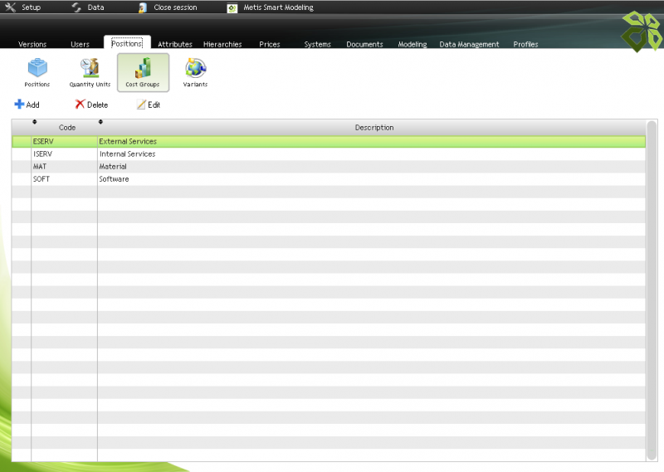
Task: Open the Variants globe icon
Action: coord(195,69)
